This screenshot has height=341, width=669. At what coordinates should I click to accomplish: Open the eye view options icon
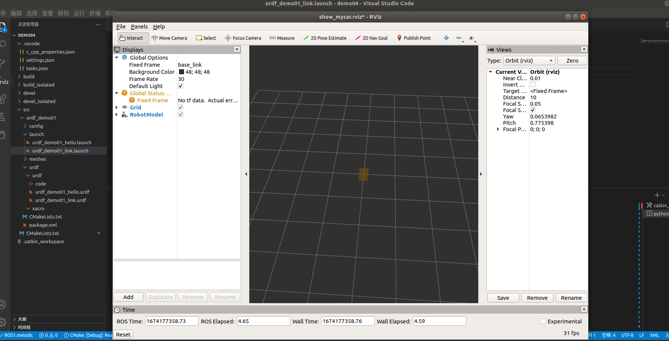(472, 38)
